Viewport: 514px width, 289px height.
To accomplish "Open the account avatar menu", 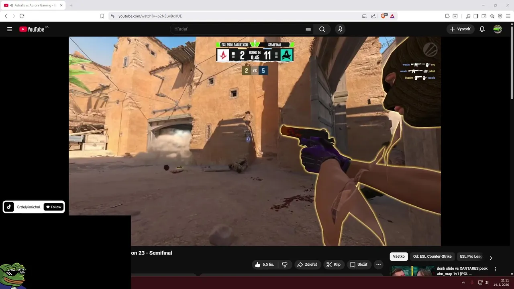I will (498, 29).
